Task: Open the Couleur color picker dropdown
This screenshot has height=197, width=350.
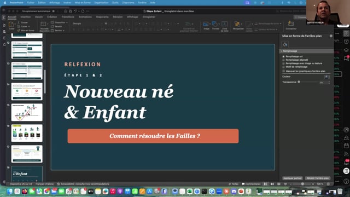Action: (x=327, y=77)
